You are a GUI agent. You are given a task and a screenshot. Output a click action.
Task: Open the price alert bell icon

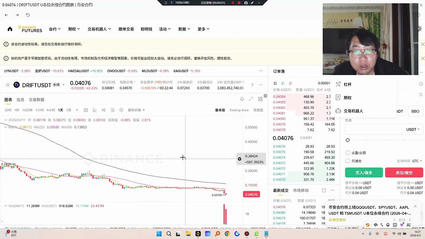(x=242, y=99)
